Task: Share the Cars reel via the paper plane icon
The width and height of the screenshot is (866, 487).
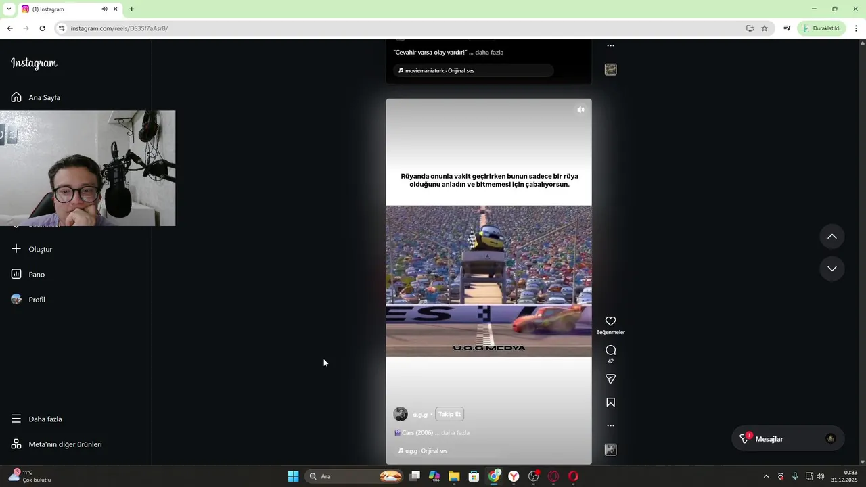Action: click(610, 379)
